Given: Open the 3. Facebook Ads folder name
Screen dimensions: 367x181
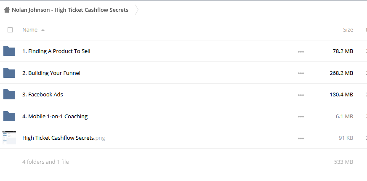Looking at the screenshot, I should (43, 94).
